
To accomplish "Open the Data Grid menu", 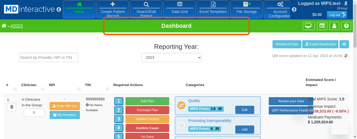I will click(x=179, y=9).
